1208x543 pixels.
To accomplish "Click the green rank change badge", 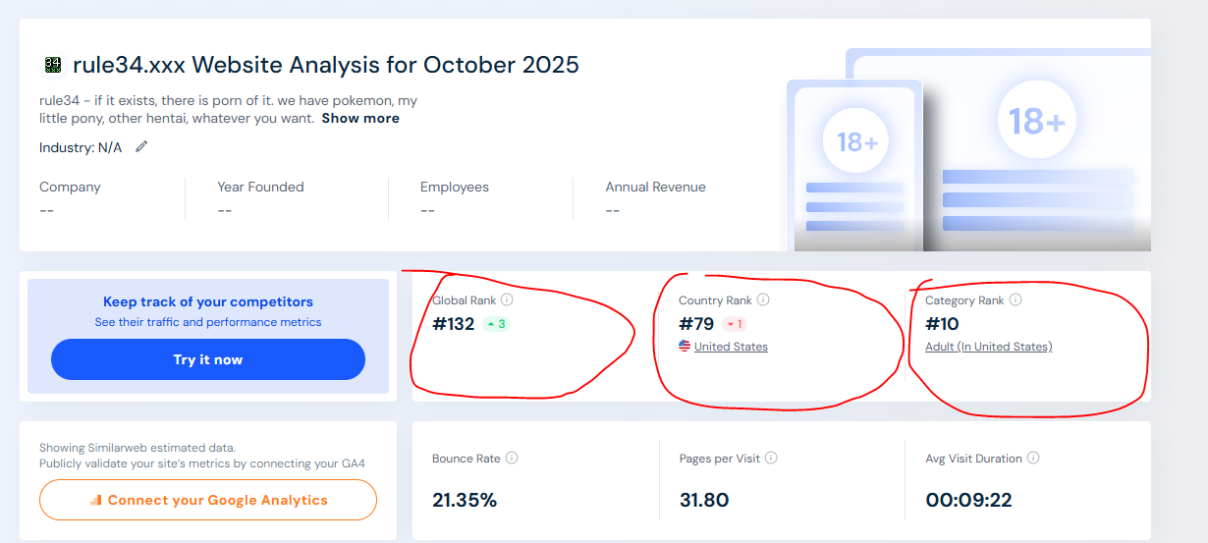I will coord(496,324).
